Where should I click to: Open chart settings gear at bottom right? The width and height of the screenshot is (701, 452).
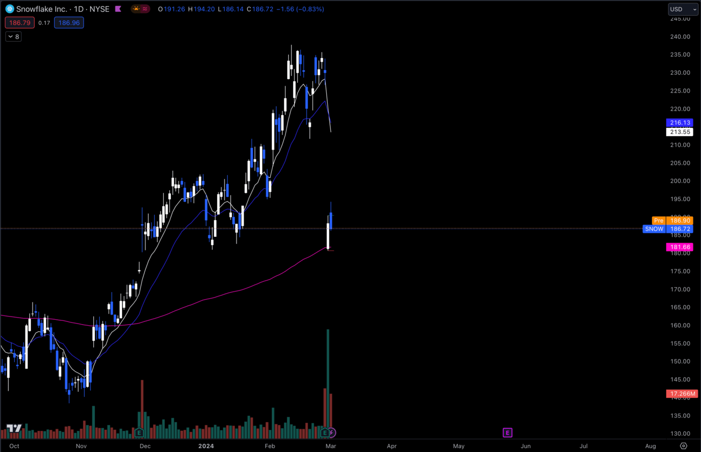(684, 446)
